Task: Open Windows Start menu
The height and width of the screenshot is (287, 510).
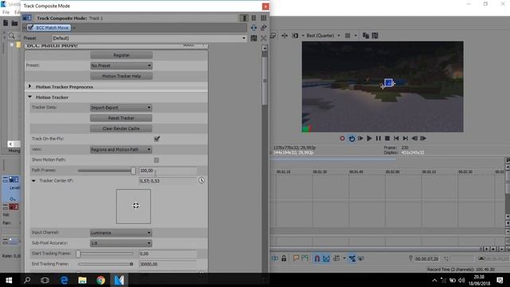Action: (9, 280)
